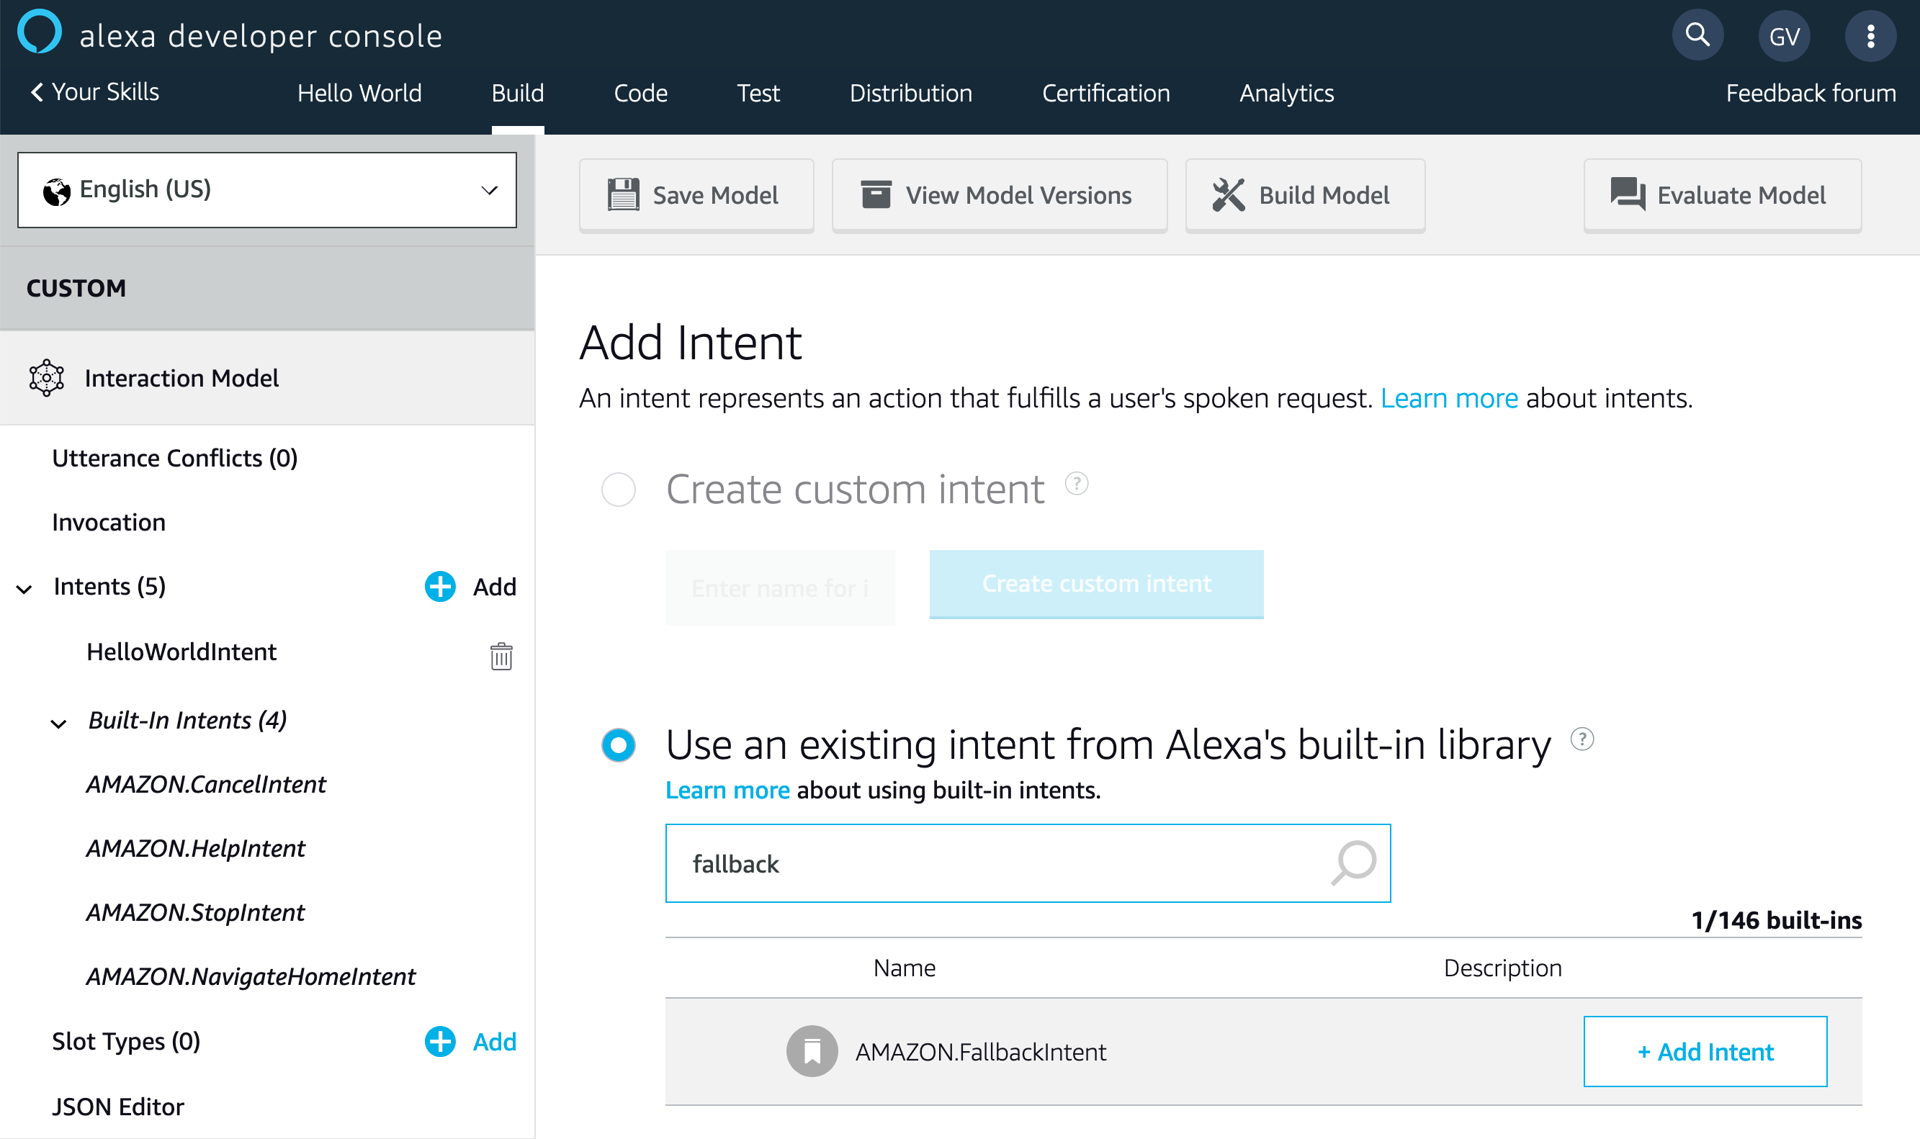Click the GV user avatar
The width and height of the screenshot is (1920, 1139).
pos(1783,36)
